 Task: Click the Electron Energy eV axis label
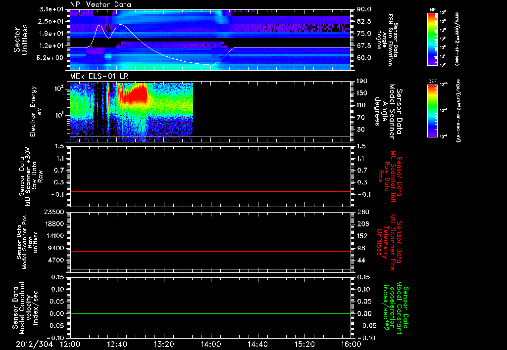pos(36,111)
